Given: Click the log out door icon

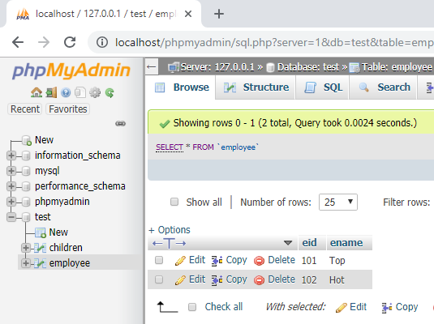Looking at the screenshot, I should pos(51,92).
